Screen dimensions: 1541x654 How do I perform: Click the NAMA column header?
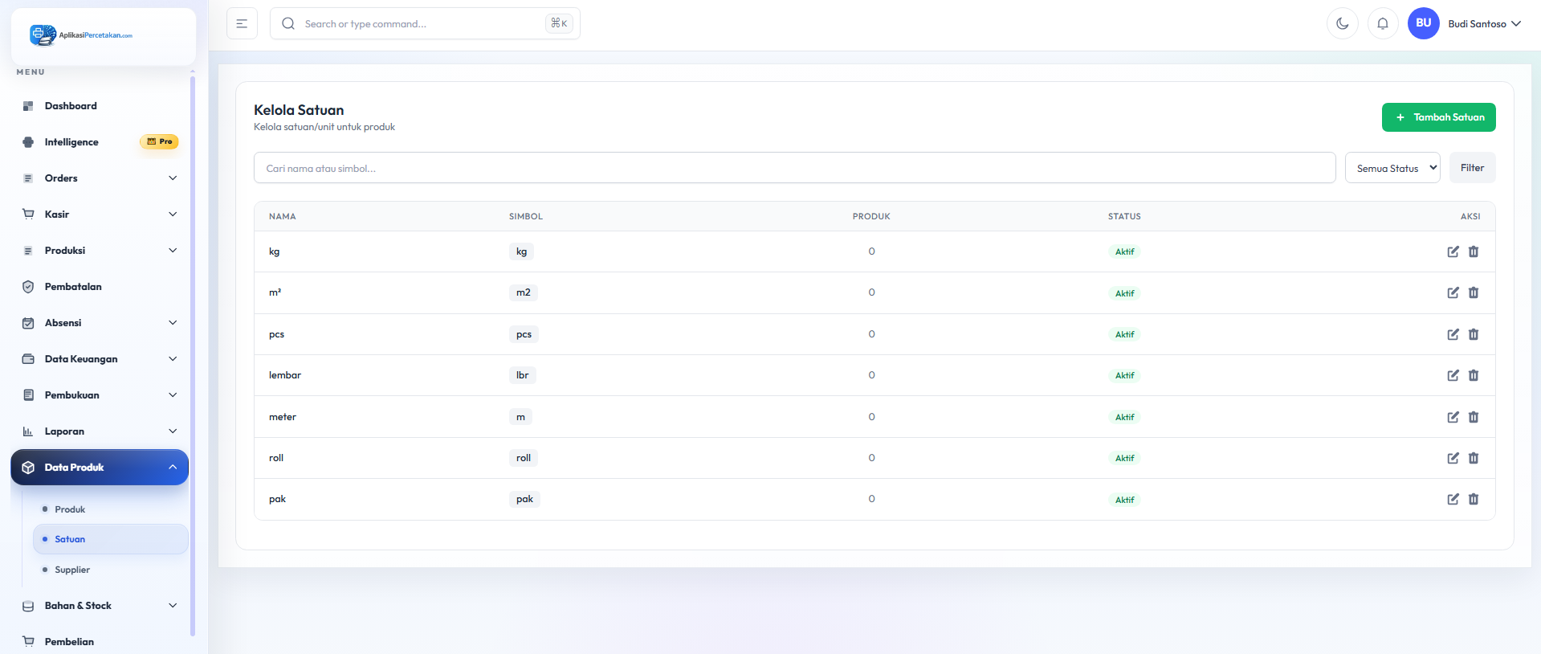283,216
